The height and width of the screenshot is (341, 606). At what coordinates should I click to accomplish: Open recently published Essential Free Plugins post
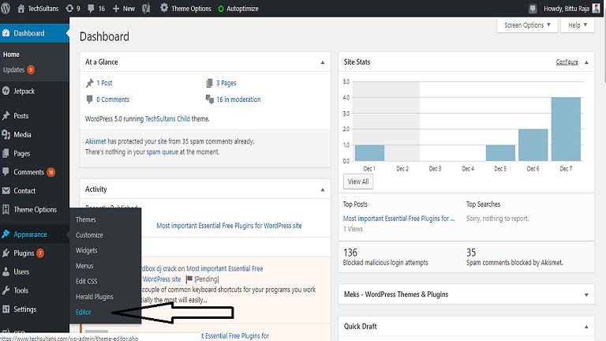pos(229,226)
